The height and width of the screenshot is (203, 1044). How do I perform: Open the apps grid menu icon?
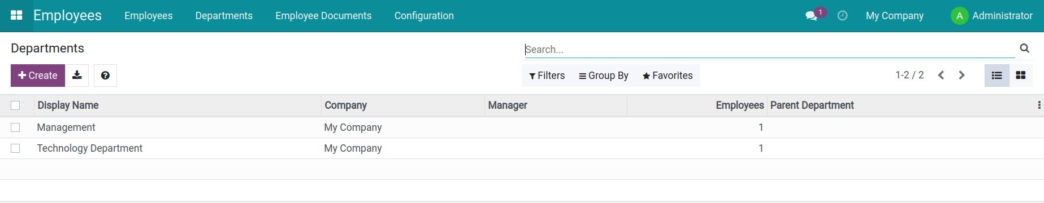16,15
